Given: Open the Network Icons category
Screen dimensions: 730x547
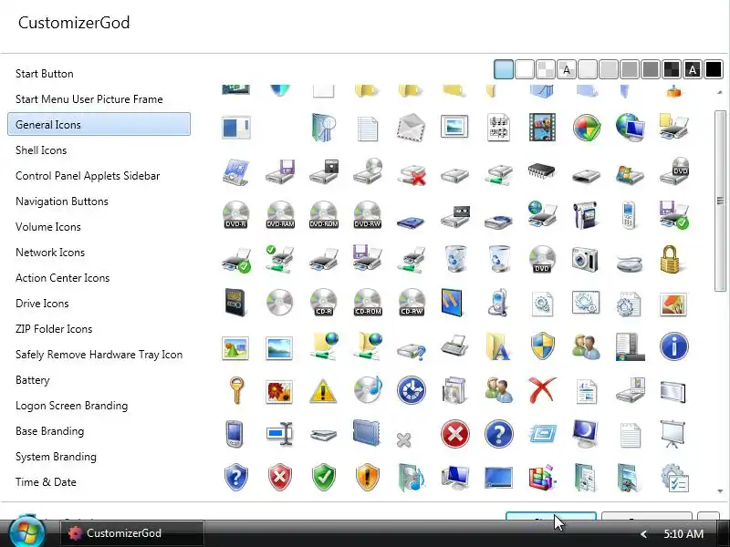Looking at the screenshot, I should [50, 253].
